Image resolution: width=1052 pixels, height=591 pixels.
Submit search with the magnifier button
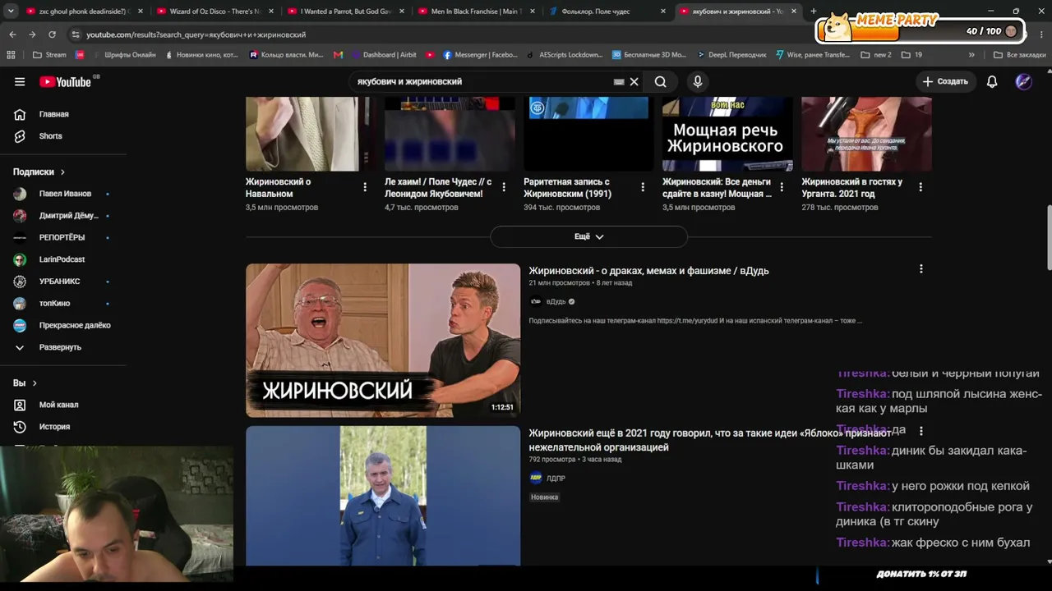660,81
